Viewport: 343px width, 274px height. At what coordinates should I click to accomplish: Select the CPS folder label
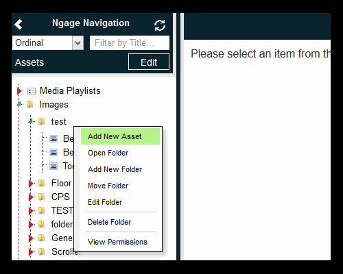(60, 197)
